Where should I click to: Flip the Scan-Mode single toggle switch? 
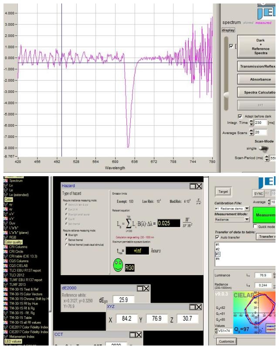point(263,148)
